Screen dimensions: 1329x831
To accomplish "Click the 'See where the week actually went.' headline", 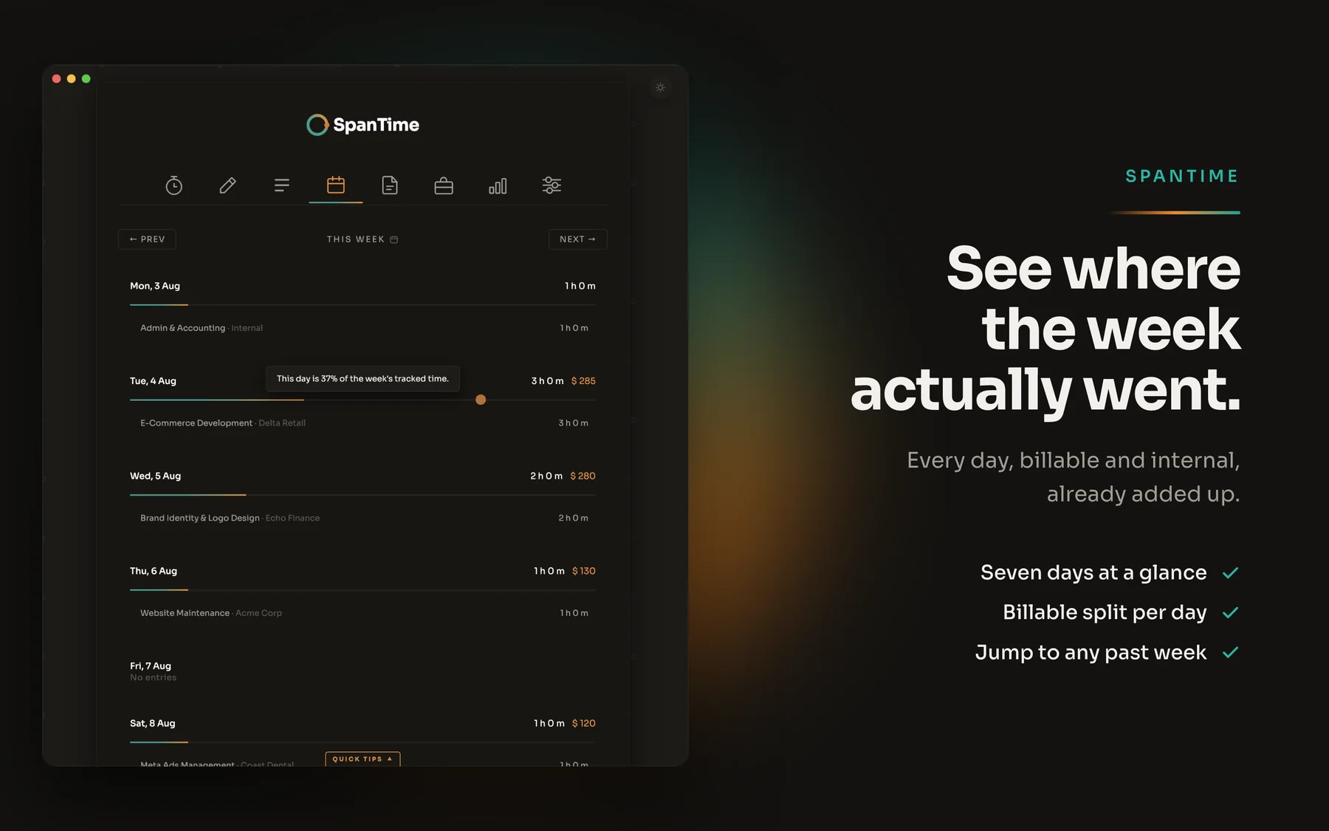I will tap(1045, 329).
